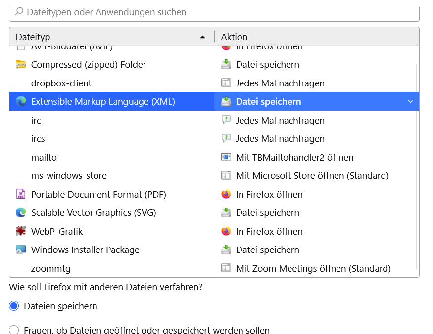Click the Compressed (zipped) Folder icon
Viewport: 433px width, 334px height.
(x=21, y=65)
